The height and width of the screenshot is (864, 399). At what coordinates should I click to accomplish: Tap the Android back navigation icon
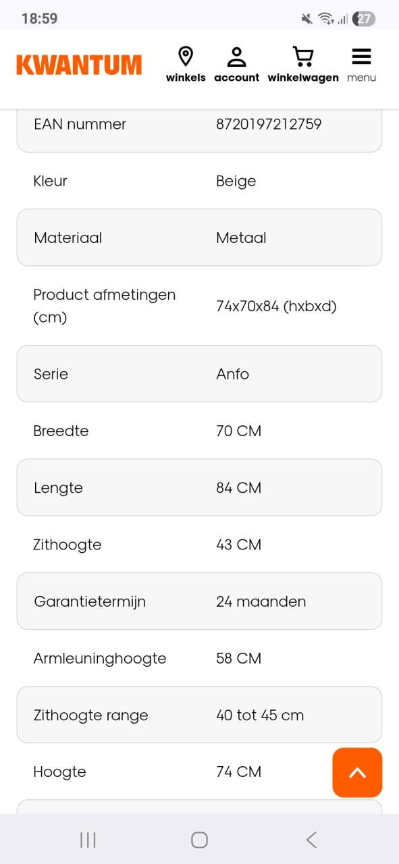tap(311, 840)
